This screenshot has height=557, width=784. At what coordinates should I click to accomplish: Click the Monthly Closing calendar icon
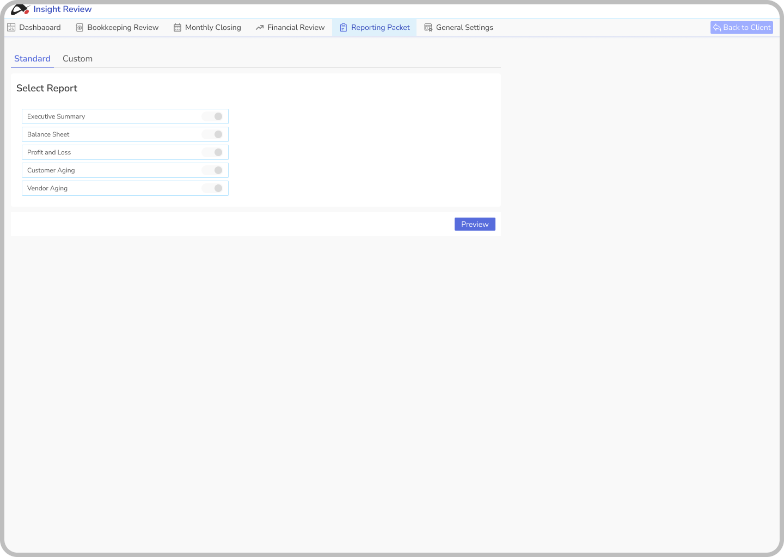click(x=177, y=27)
